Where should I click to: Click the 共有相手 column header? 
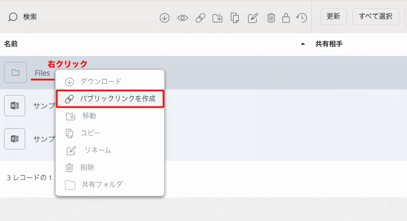click(329, 44)
